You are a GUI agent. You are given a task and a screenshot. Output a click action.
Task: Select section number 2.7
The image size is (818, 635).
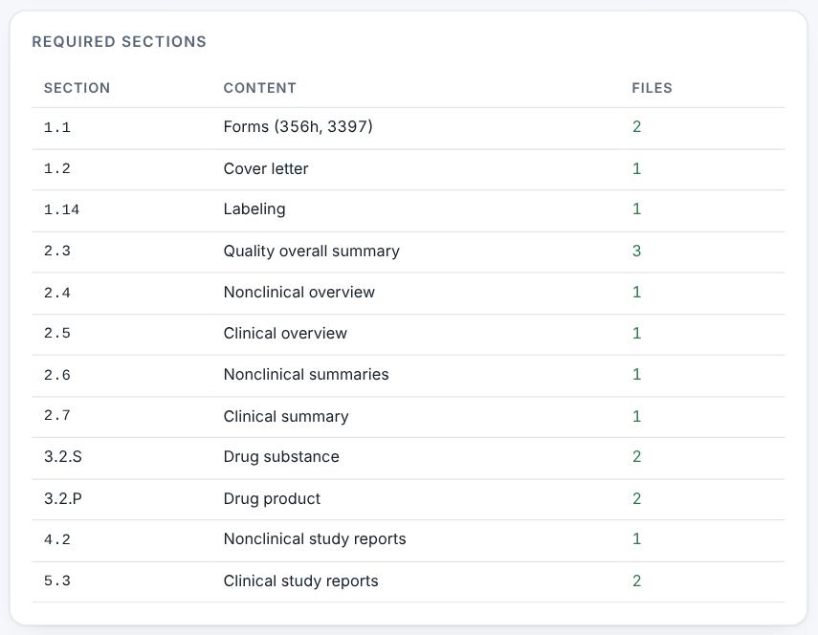click(56, 415)
